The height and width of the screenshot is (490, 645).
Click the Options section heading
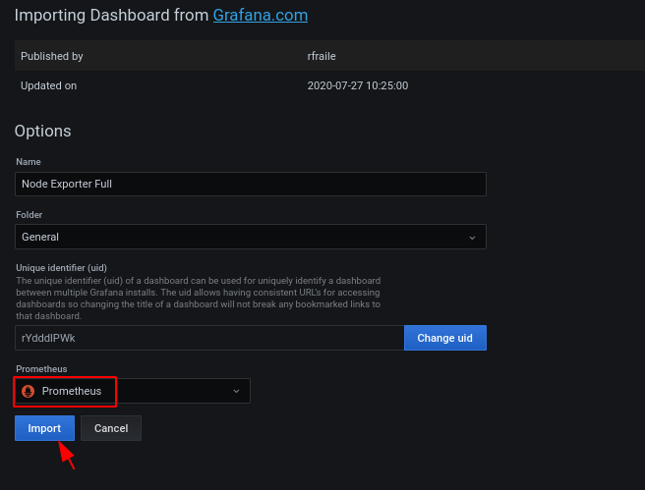(x=43, y=131)
